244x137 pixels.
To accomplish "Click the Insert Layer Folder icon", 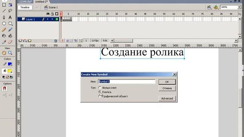I will pyautogui.click(x=29, y=41).
